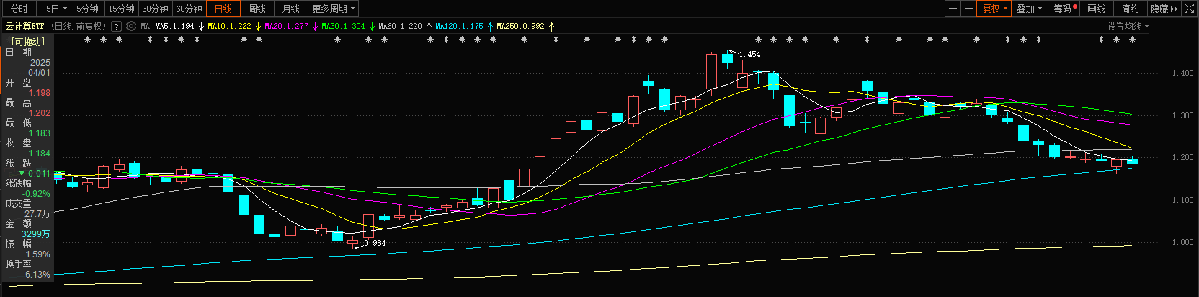
Task: Select the 分时 intraday view
Action: [19, 9]
